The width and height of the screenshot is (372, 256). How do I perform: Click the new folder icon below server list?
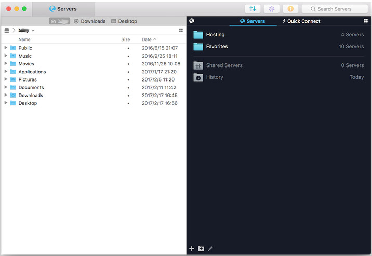pos(201,249)
